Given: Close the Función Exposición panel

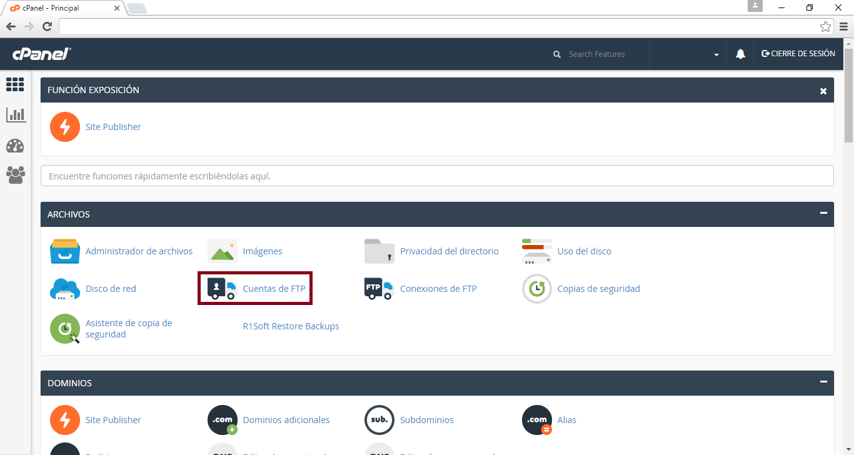Looking at the screenshot, I should pyautogui.click(x=823, y=91).
